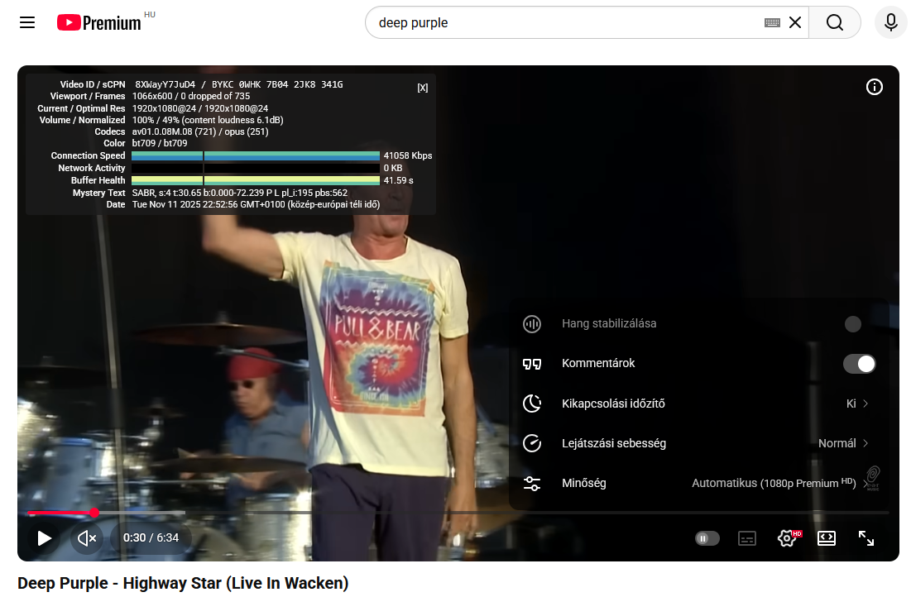Unmute the video volume icon
Screen dimensions: 911x597
(87, 538)
